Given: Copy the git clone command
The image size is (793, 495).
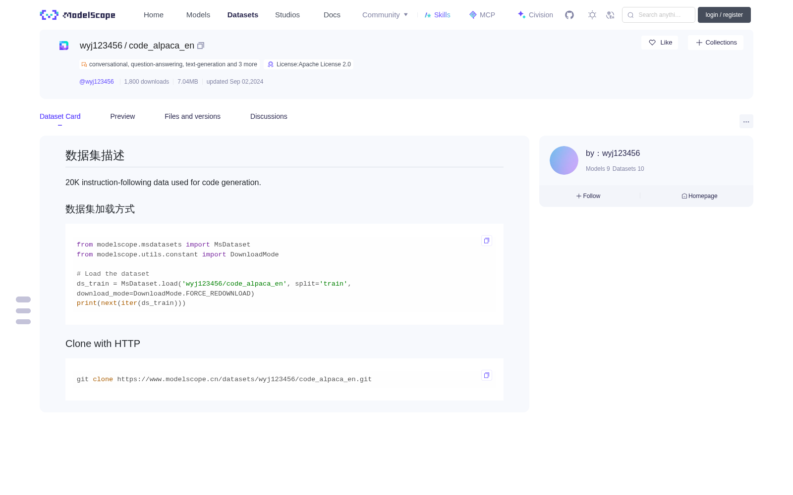Looking at the screenshot, I should click(x=487, y=375).
